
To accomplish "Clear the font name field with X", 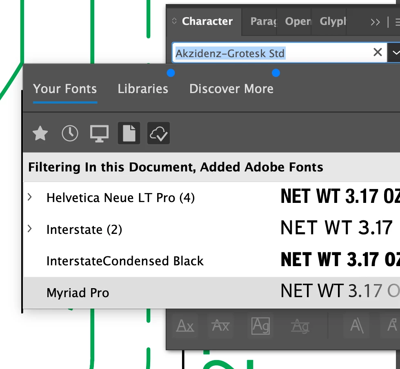I will [378, 52].
